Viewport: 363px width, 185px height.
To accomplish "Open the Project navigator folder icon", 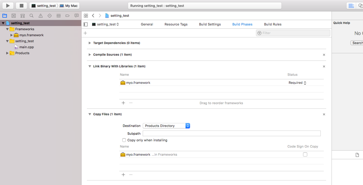I will pyautogui.click(x=5, y=16).
